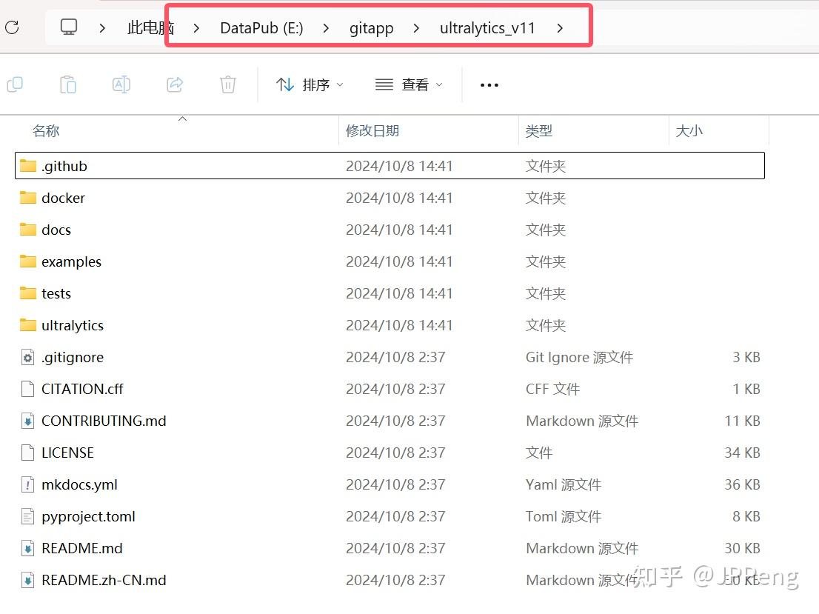Open README.md via its Markdown icon
The image size is (819, 614).
pos(27,548)
